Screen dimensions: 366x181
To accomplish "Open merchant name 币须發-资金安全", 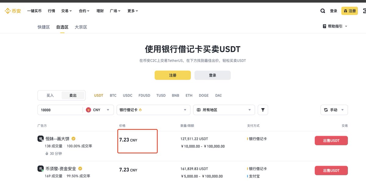I will [x=61, y=169].
